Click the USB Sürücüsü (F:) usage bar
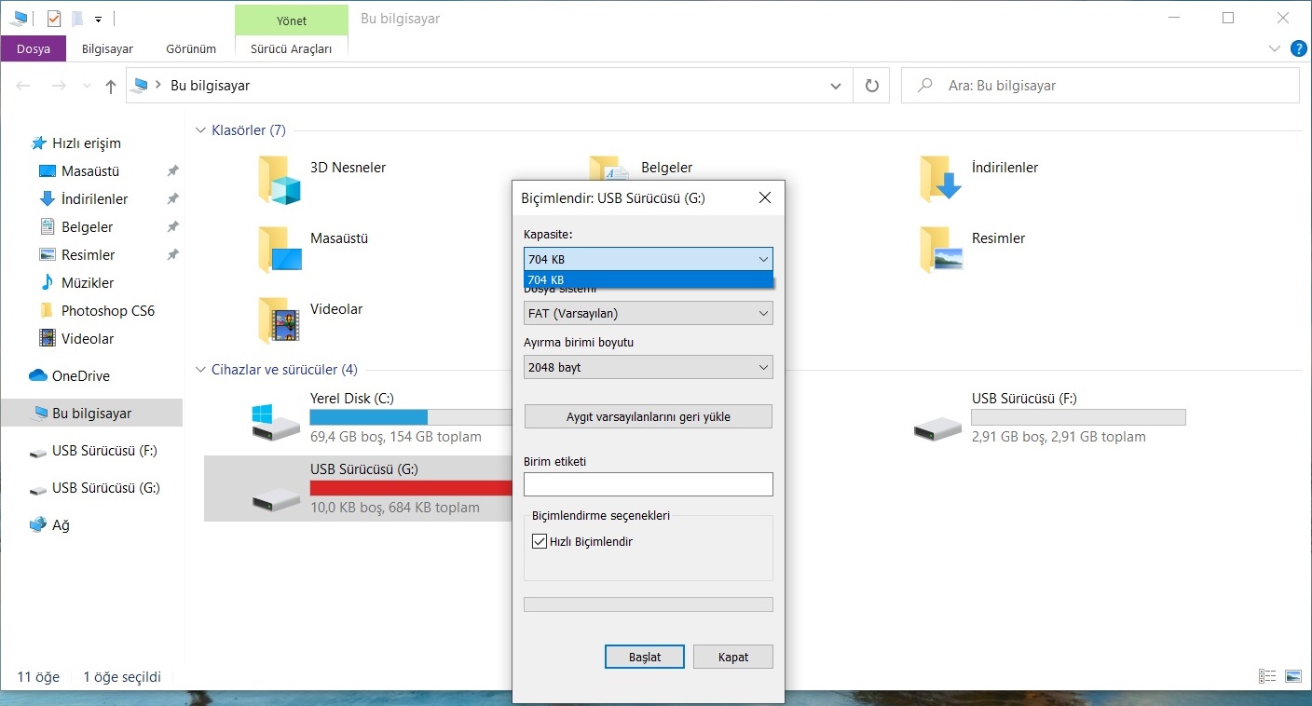Viewport: 1312px width, 706px height. tap(1078, 417)
